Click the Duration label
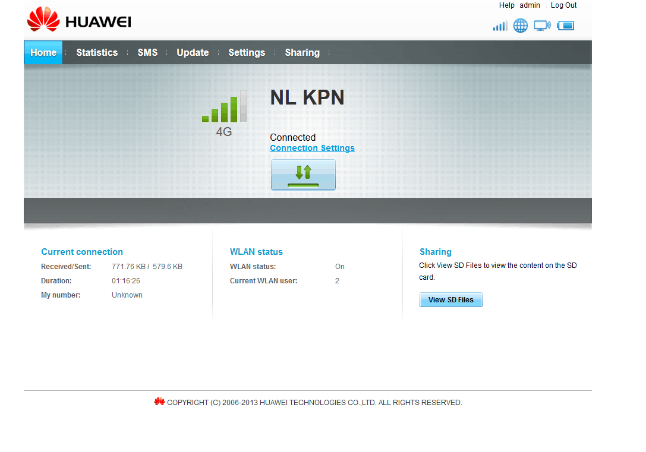Viewport: 646px width, 452px height. coord(56,281)
